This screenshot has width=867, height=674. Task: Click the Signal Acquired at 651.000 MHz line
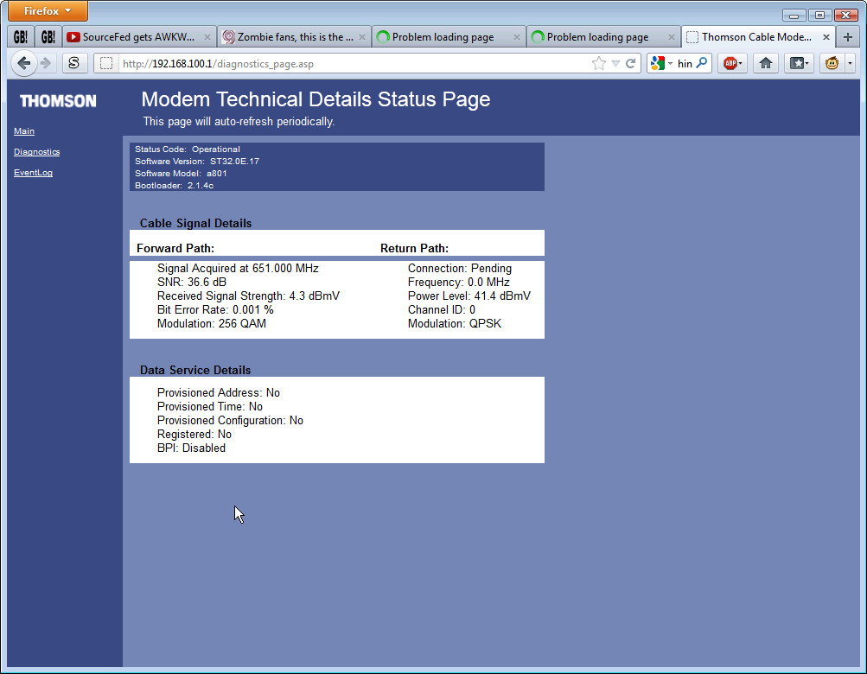pyautogui.click(x=238, y=268)
